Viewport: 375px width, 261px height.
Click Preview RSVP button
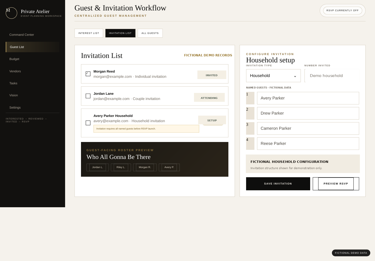coord(336,184)
